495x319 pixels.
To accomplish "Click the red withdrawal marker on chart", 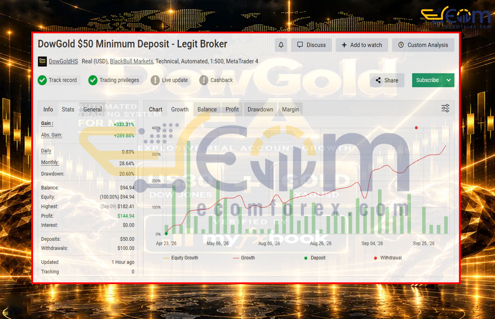I will pyautogui.click(x=416, y=128).
